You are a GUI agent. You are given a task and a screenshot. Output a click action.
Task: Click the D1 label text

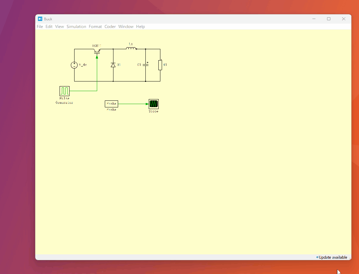coord(119,65)
